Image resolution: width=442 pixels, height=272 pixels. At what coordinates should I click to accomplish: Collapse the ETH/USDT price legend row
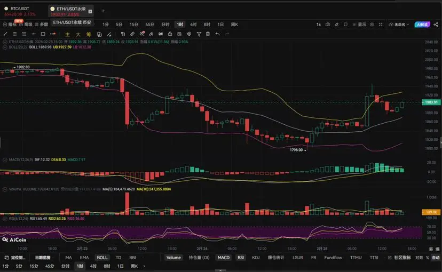[x=5, y=42]
